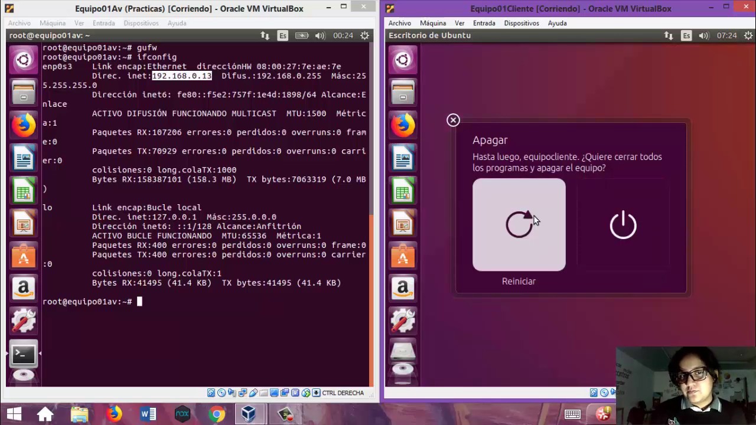This screenshot has width=756, height=425.
Task: Open Word from Windows taskbar
Action: (148, 414)
